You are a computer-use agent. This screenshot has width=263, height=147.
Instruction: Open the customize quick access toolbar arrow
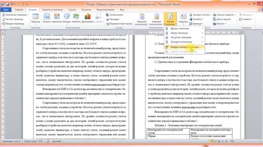tap(27, 4)
